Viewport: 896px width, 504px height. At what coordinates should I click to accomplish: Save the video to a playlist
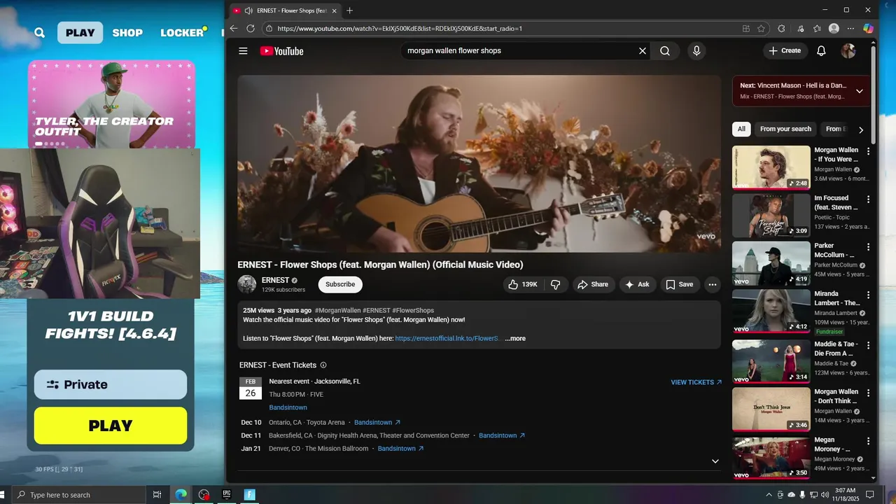(680, 284)
